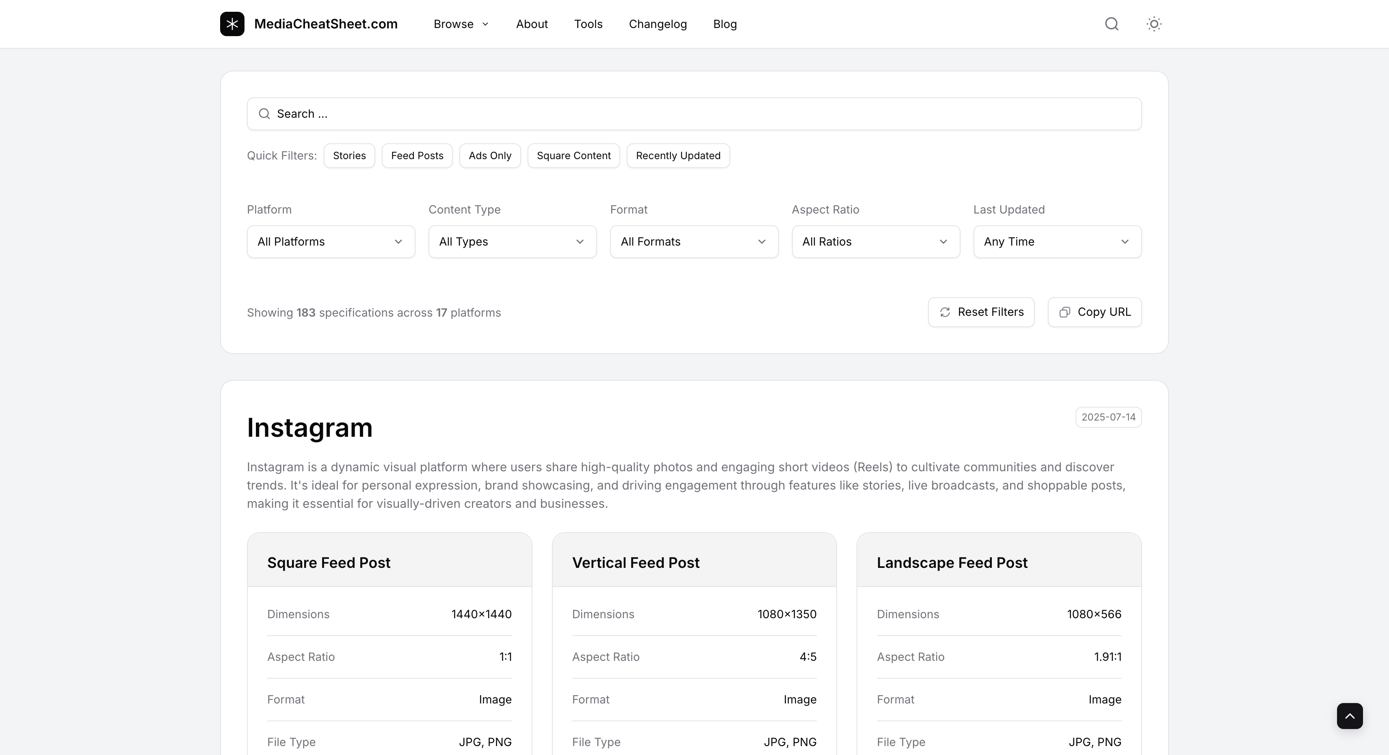Click the Reset Filters button
Image resolution: width=1389 pixels, height=755 pixels.
coord(981,312)
